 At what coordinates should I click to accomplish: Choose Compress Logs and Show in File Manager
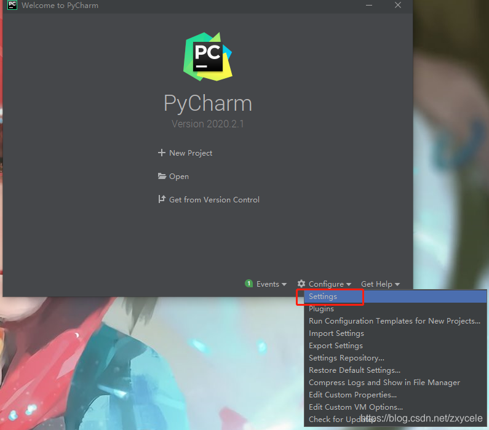pos(395,382)
